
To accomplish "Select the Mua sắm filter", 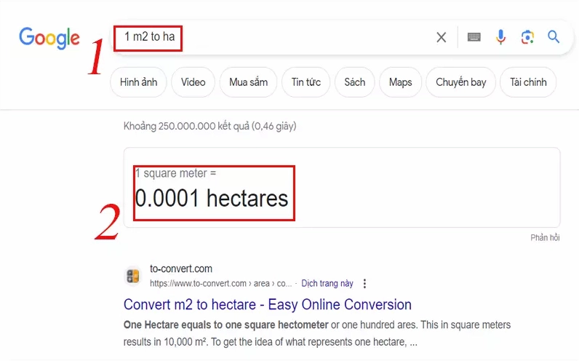I will tap(248, 82).
